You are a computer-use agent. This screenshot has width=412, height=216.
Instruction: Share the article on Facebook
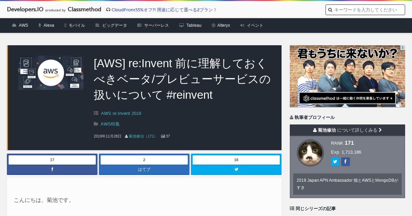52,169
